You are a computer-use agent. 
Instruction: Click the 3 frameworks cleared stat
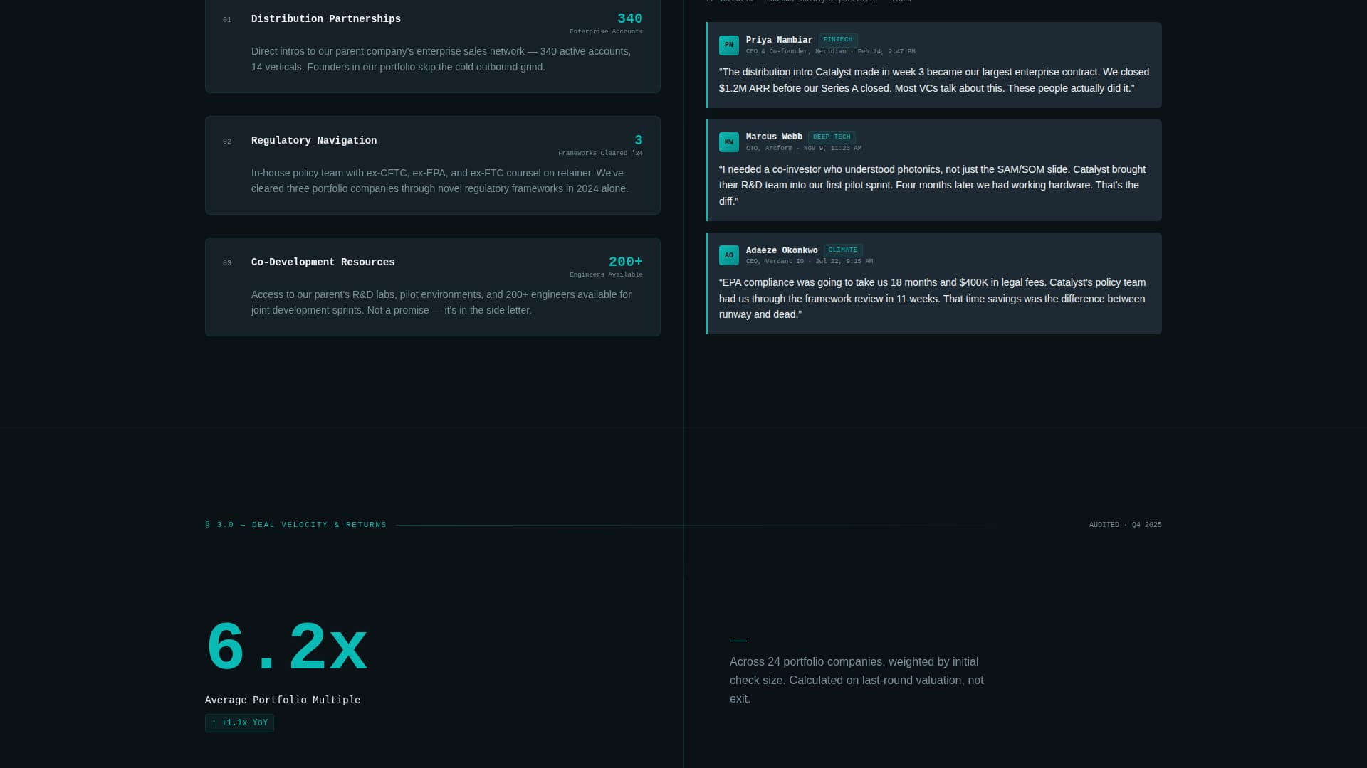point(639,141)
